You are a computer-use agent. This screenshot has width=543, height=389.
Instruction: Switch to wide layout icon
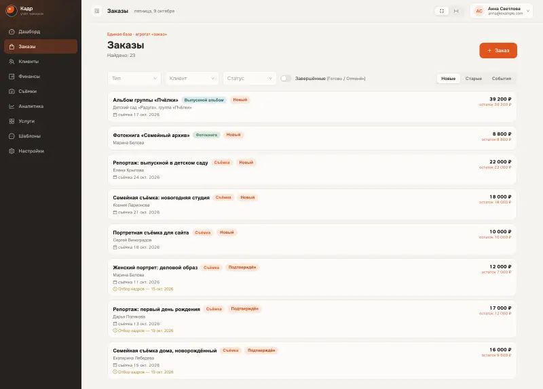pyautogui.click(x=456, y=11)
